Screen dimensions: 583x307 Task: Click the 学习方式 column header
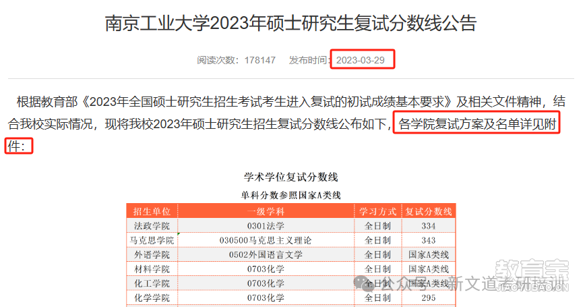[377, 211]
